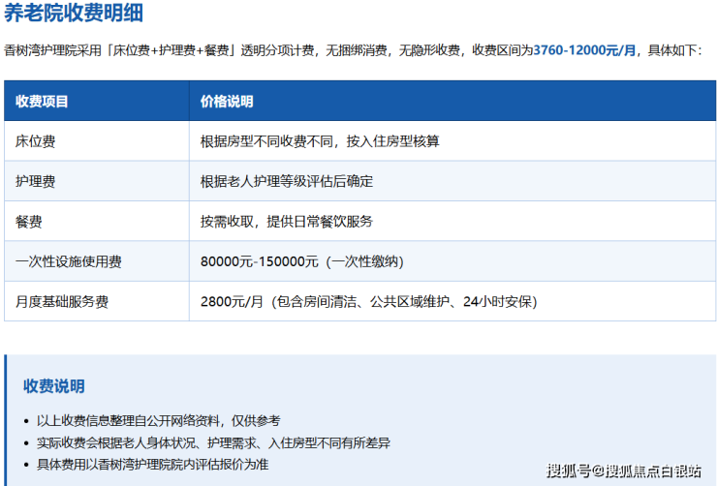Select the 餐费 table cell
The width and height of the screenshot is (717, 486).
(97, 222)
